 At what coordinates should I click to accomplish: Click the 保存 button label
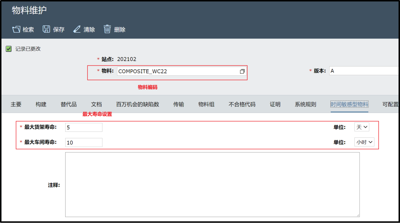[x=59, y=30]
